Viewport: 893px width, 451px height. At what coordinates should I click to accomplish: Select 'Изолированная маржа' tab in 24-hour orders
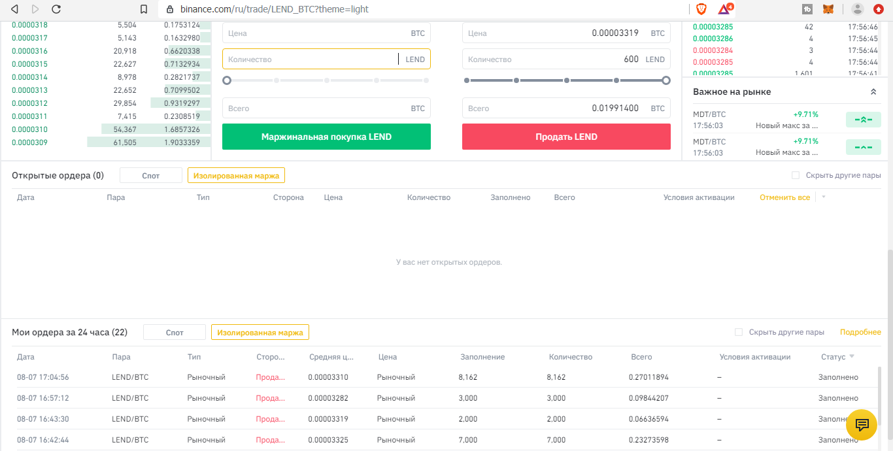click(260, 332)
